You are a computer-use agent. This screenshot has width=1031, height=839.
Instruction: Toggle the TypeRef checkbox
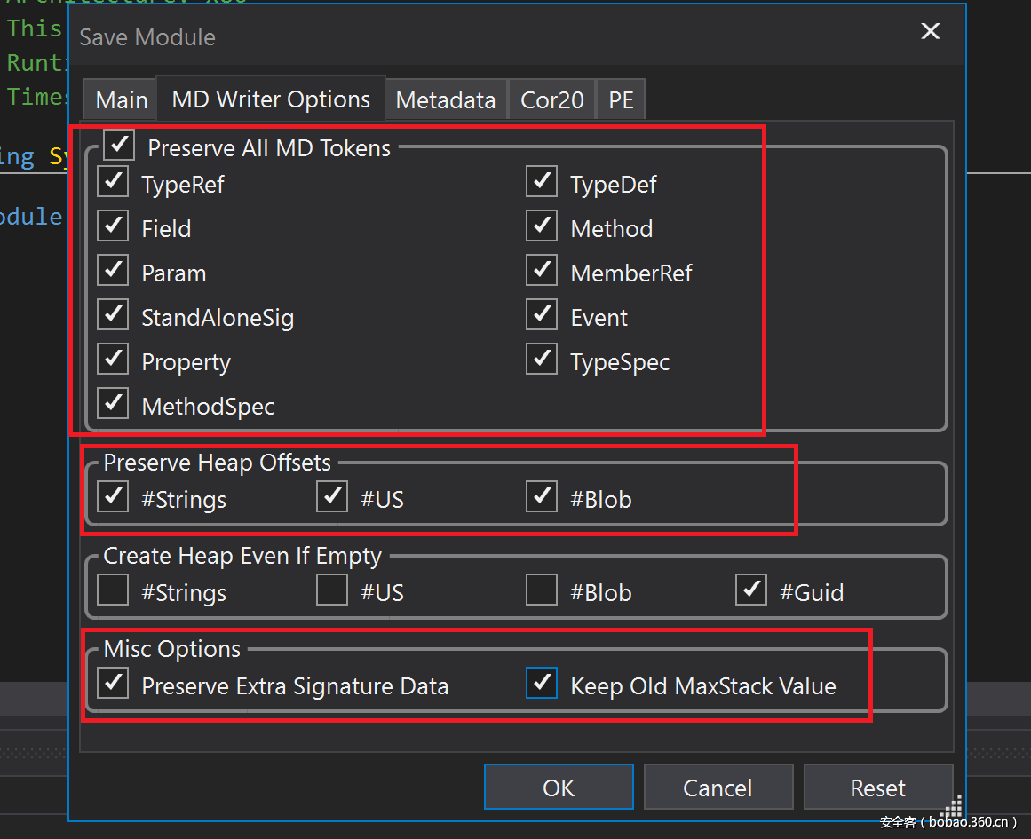[x=113, y=182]
